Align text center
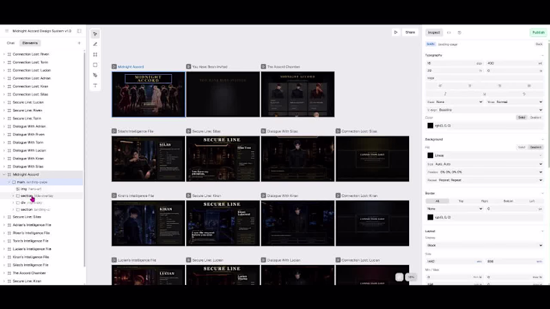The height and width of the screenshot is (309, 550). click(470, 86)
